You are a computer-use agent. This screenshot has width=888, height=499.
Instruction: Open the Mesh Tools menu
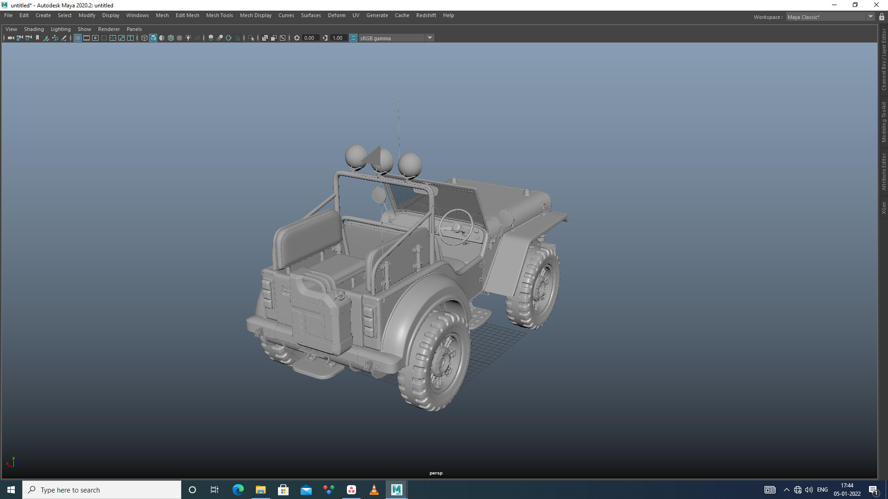click(219, 15)
